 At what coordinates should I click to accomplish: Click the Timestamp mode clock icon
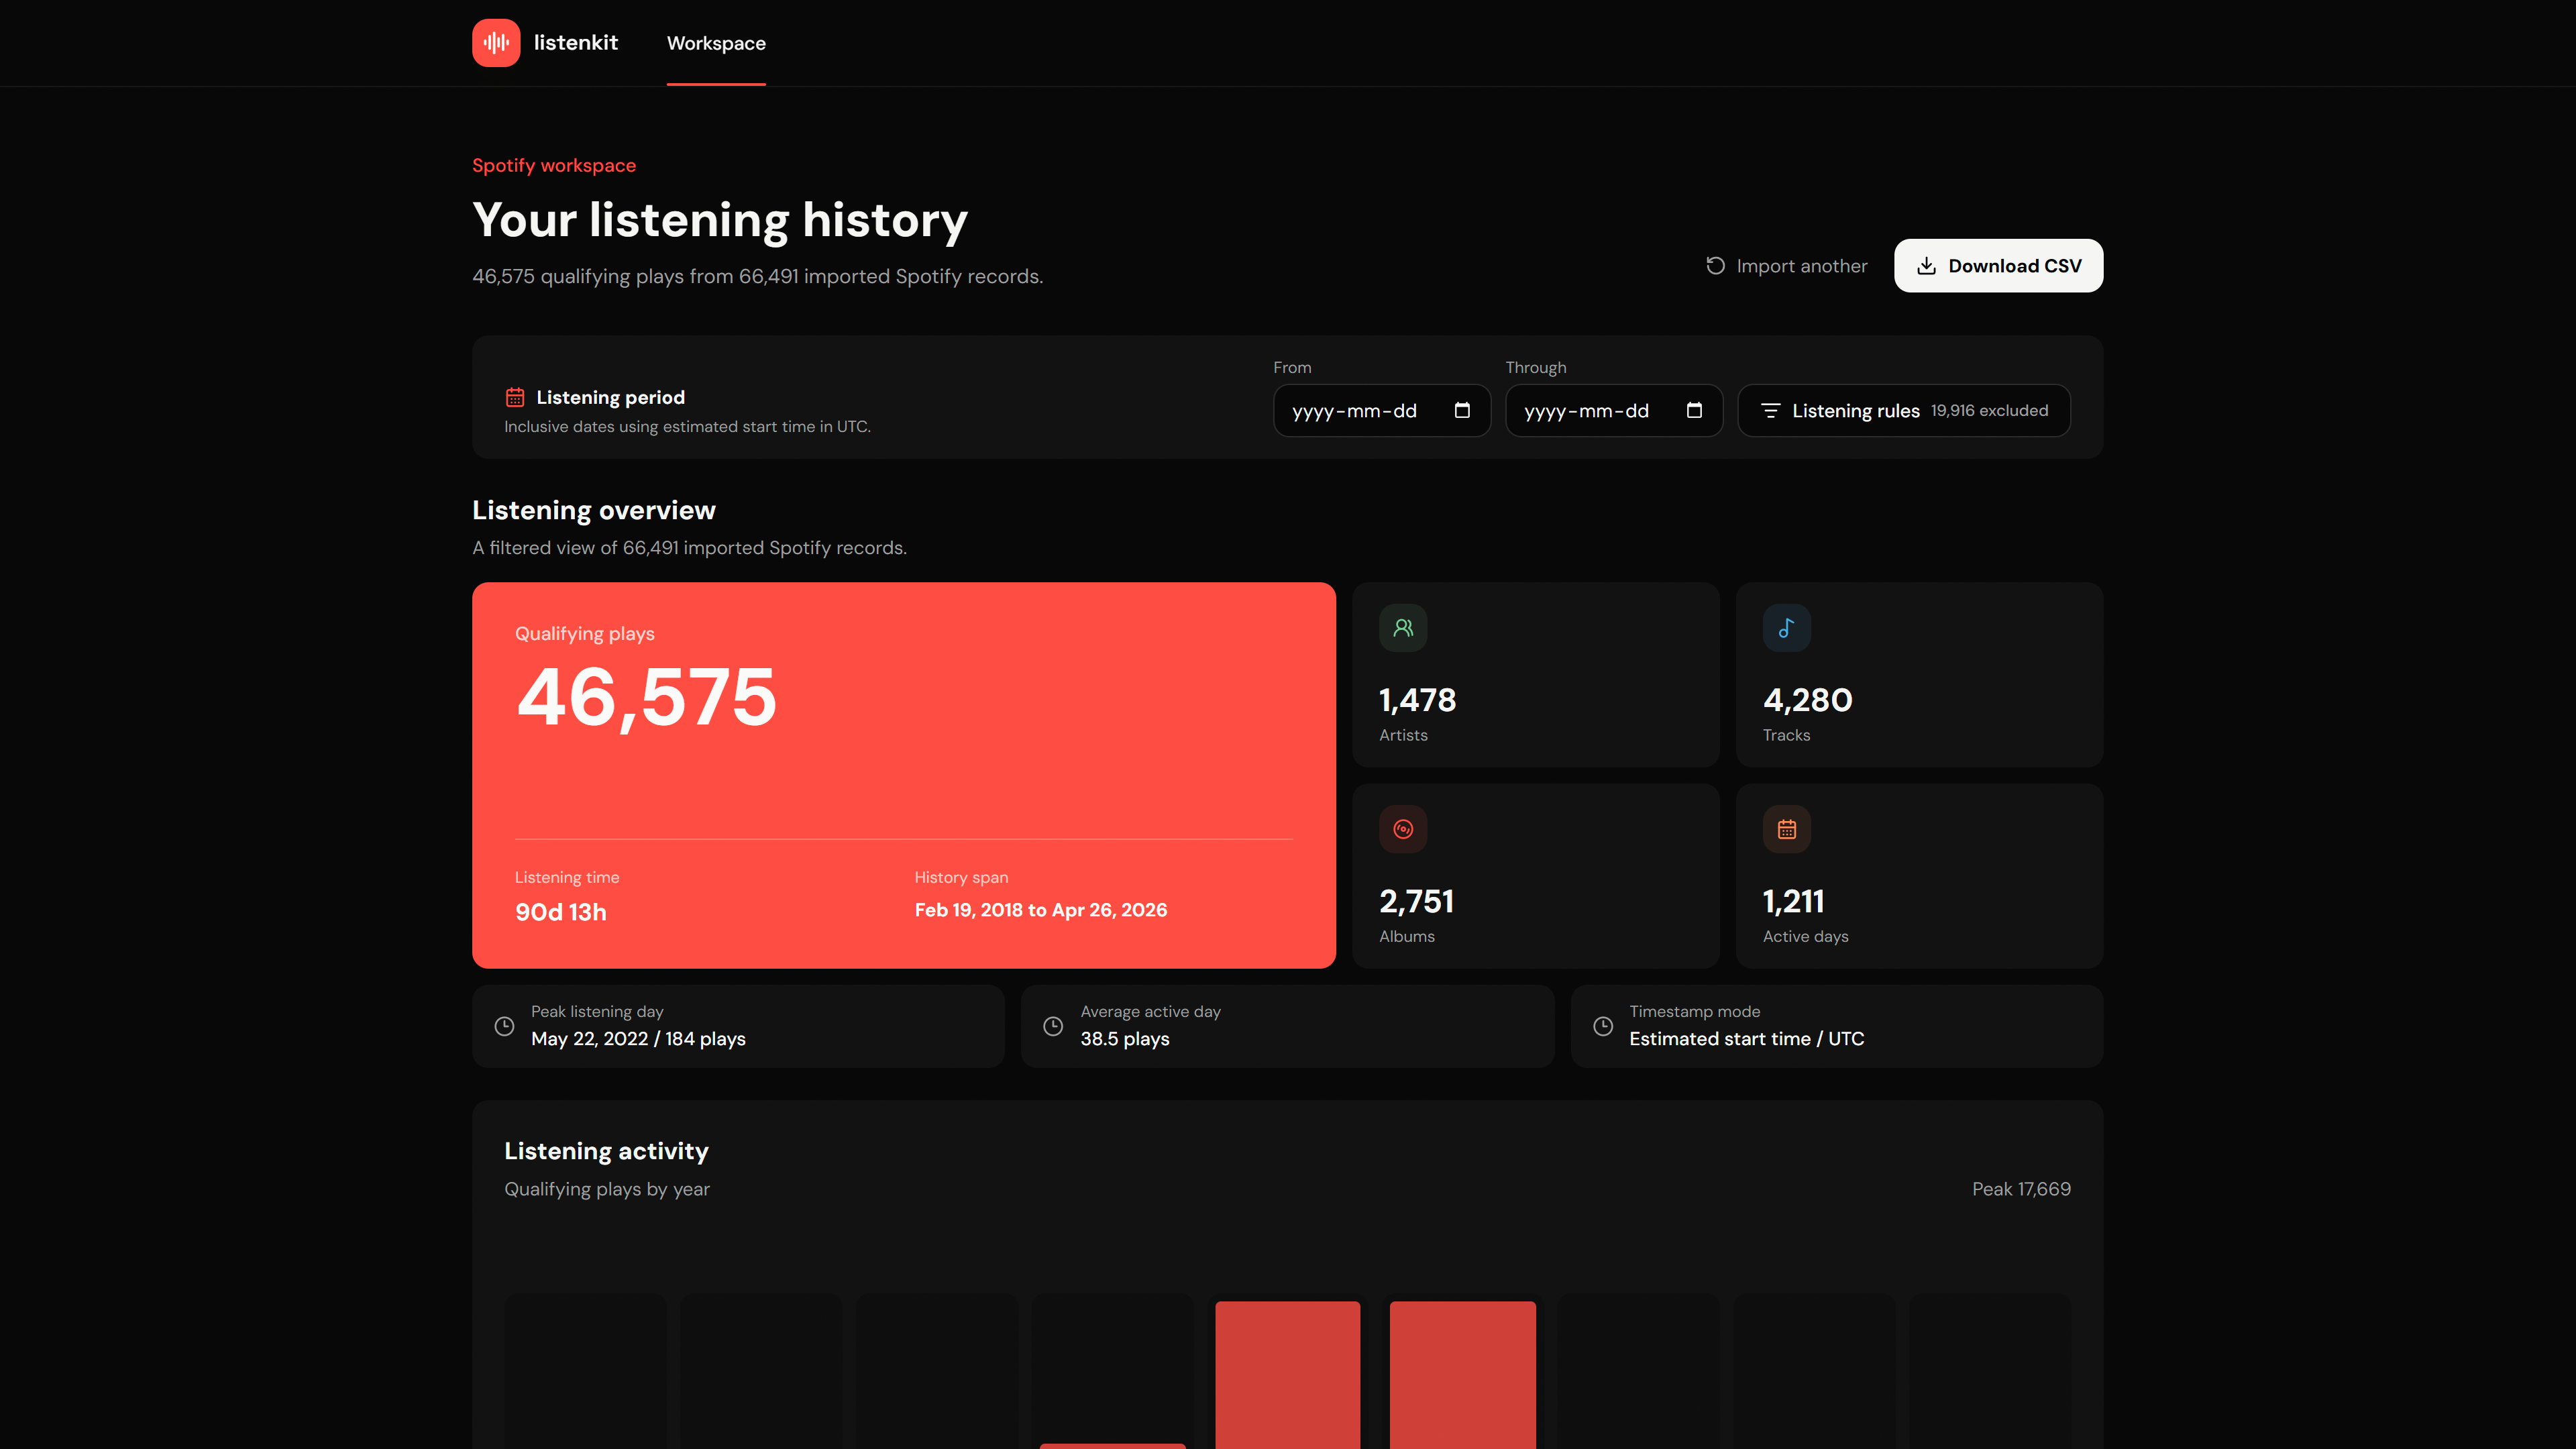click(1603, 1026)
